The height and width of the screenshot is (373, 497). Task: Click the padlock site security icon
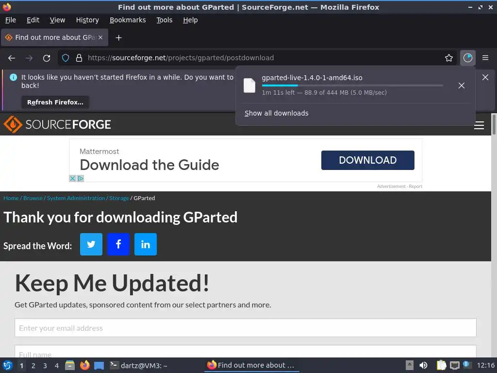pos(79,58)
